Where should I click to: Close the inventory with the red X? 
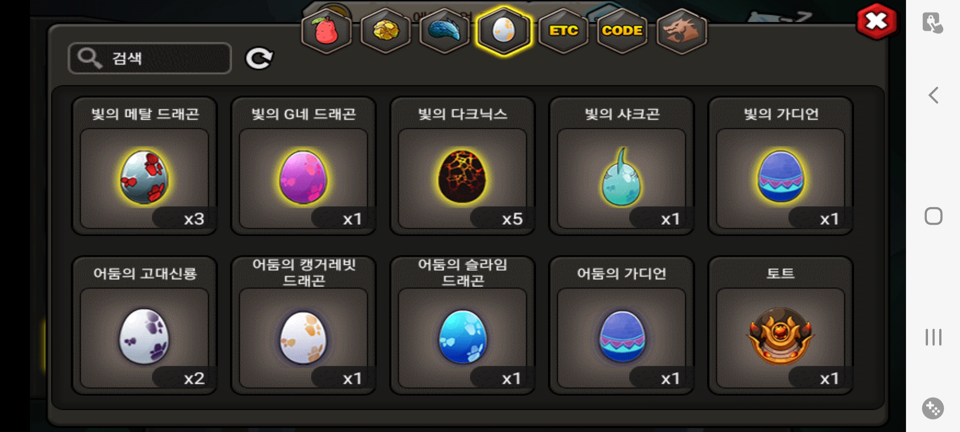876,22
